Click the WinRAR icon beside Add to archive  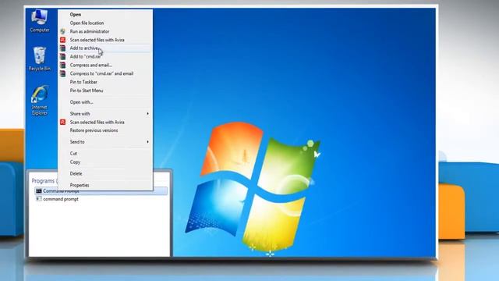click(x=62, y=48)
